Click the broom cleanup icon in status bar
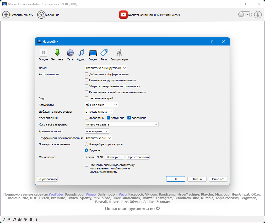 point(3,219)
